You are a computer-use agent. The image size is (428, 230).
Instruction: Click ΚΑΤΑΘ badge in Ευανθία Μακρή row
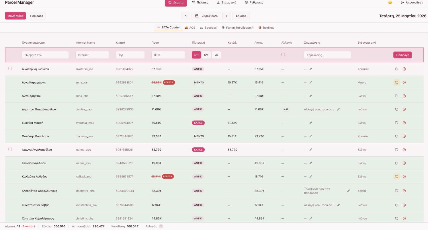tap(198, 123)
